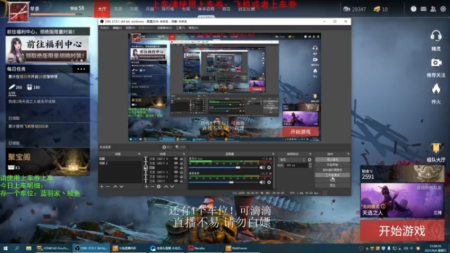450x253 pixels.
Task: Click the 传火 flame icon
Action: pyautogui.click(x=436, y=89)
